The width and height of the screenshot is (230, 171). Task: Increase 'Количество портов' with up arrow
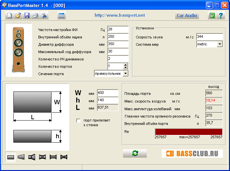[x=126, y=64]
